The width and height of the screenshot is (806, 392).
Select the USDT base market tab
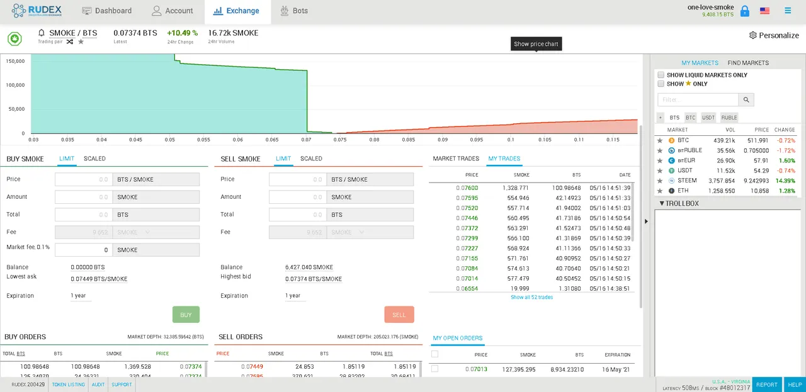tap(708, 118)
